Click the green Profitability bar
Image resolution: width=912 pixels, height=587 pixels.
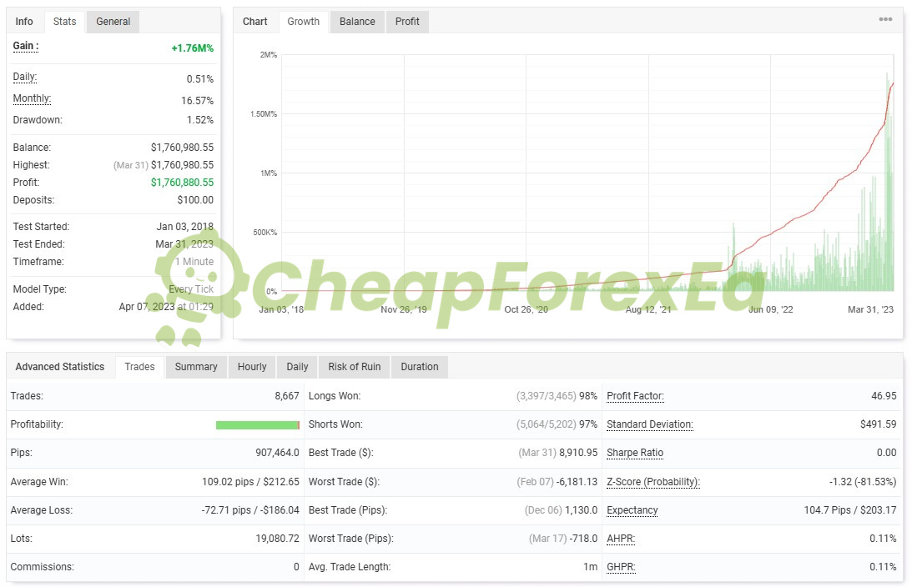258,425
